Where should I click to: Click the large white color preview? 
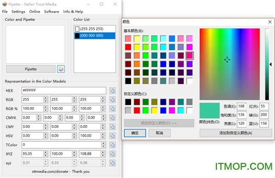tap(35, 44)
